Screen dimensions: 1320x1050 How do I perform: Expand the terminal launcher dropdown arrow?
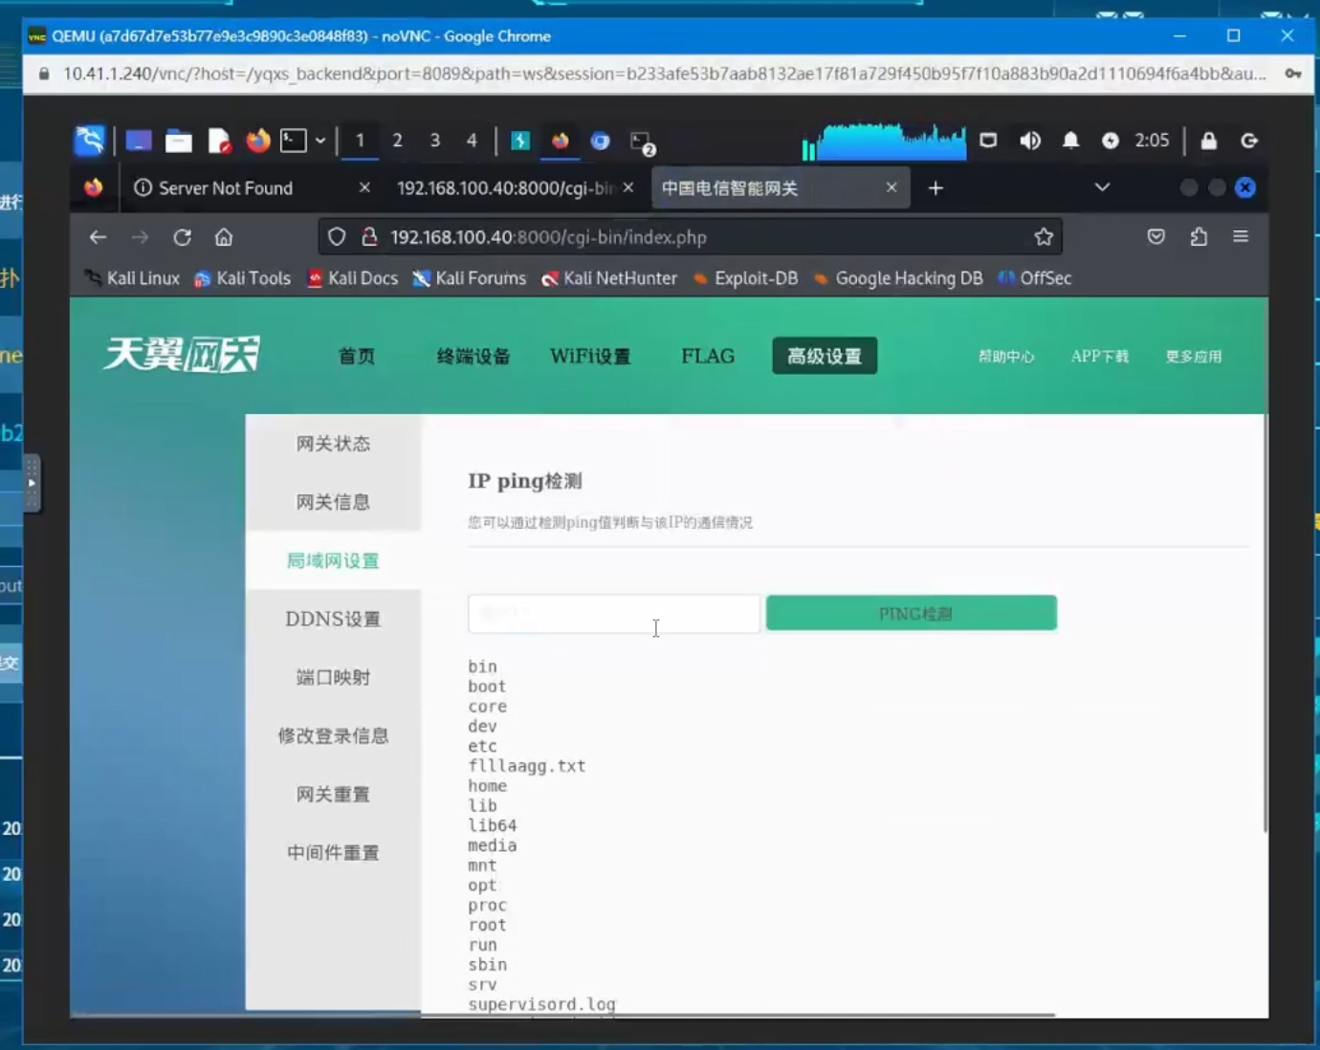(320, 142)
